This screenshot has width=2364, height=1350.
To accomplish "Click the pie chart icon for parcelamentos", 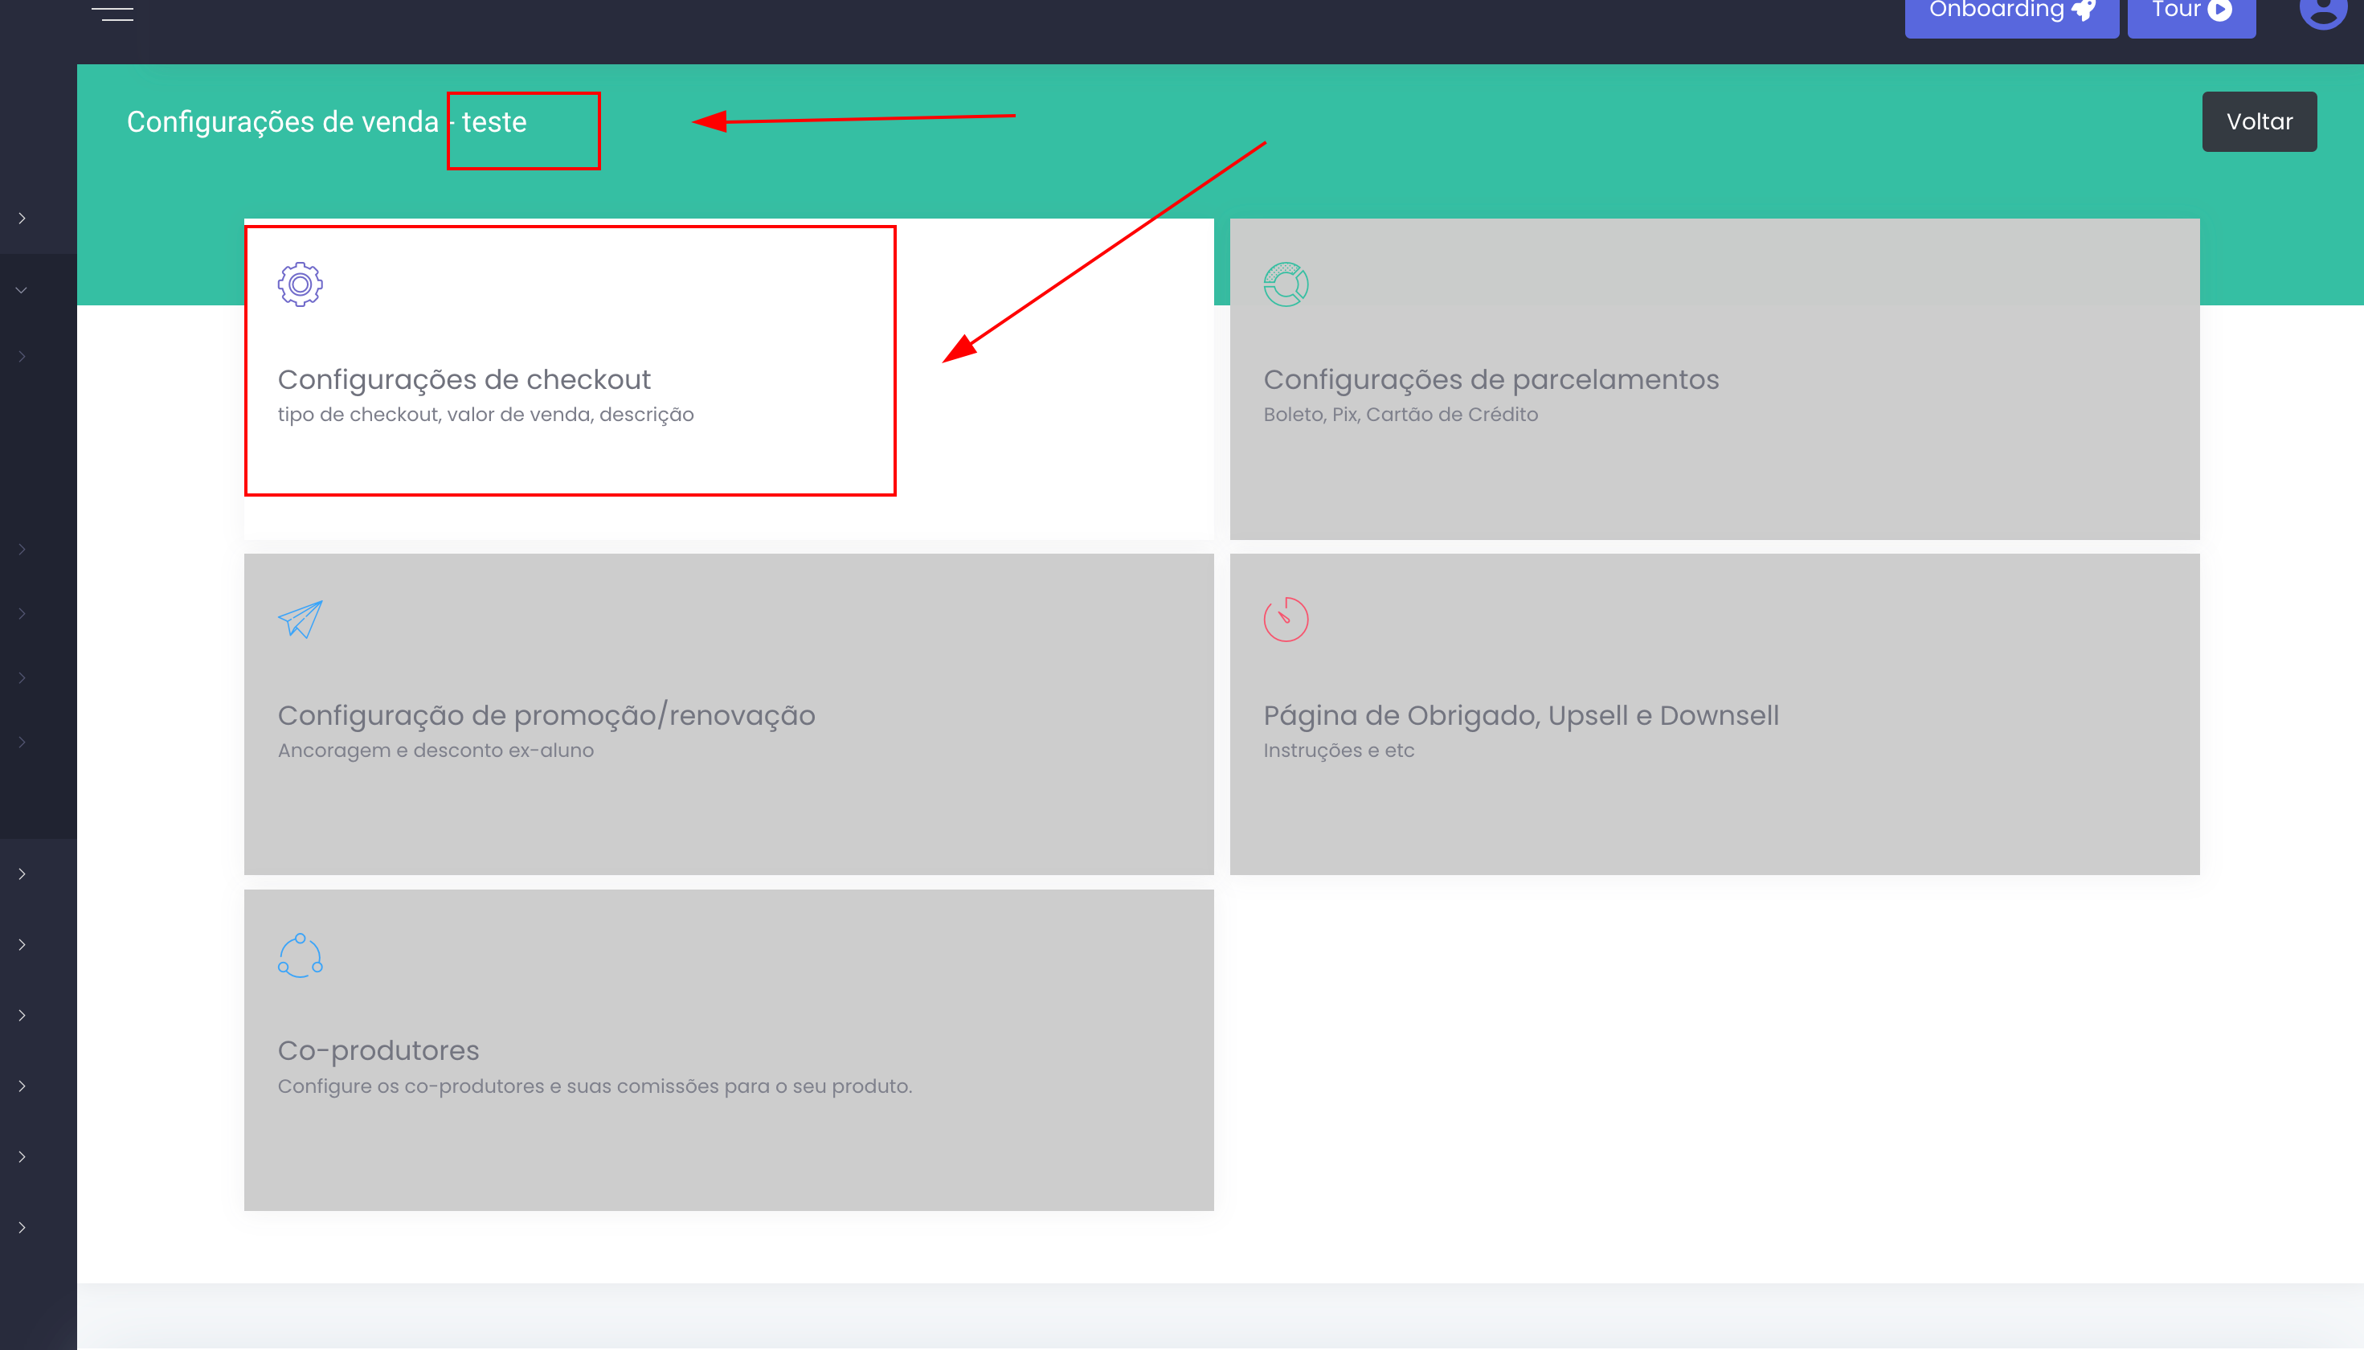I will (1285, 284).
